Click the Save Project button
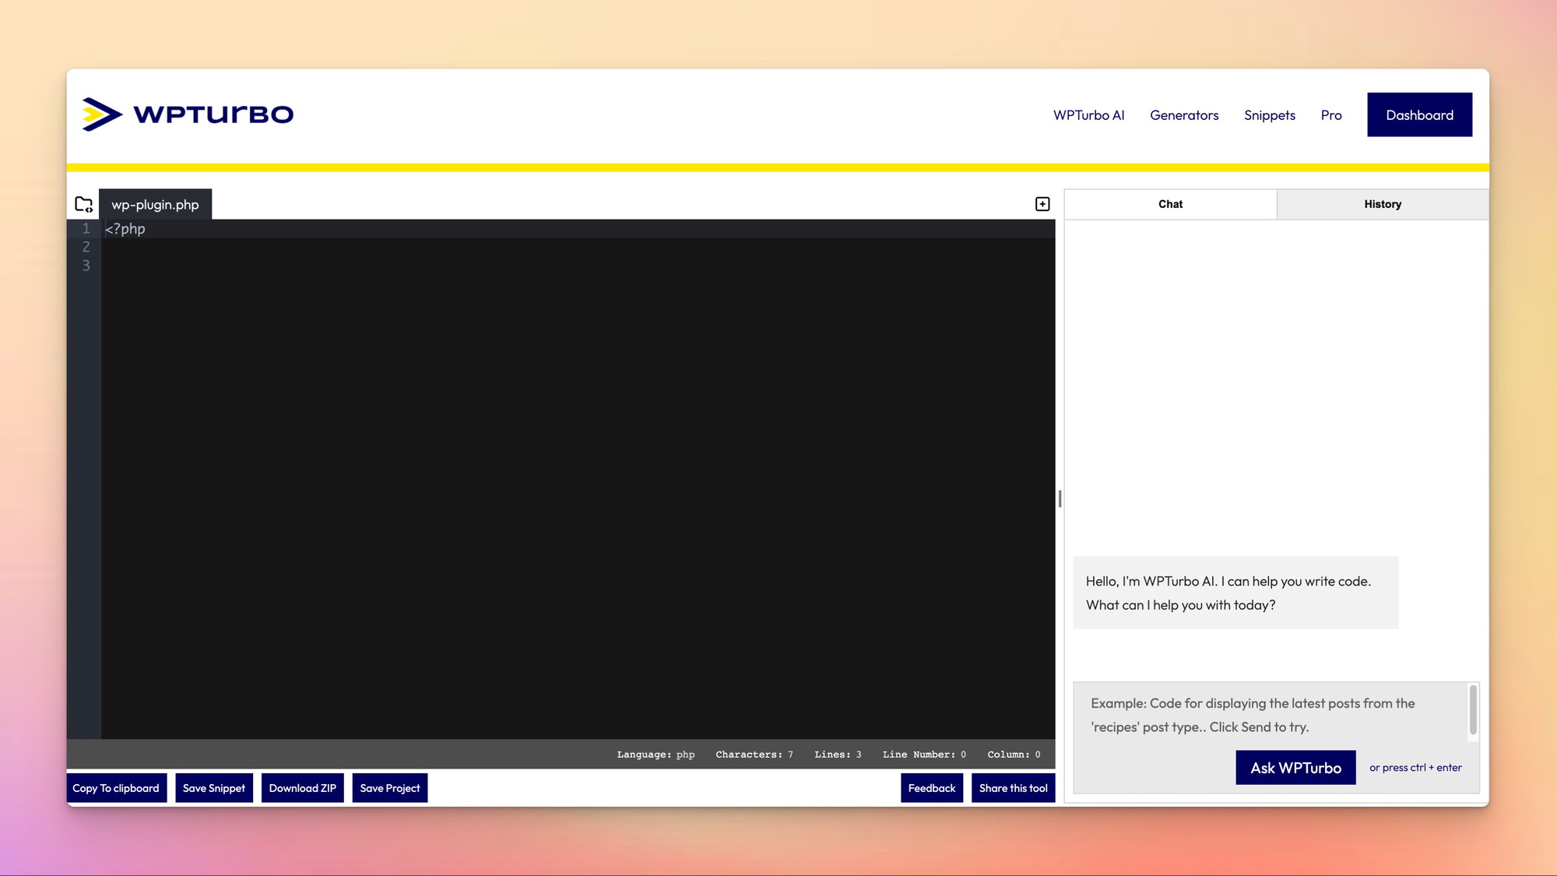The width and height of the screenshot is (1557, 876). tap(389, 787)
